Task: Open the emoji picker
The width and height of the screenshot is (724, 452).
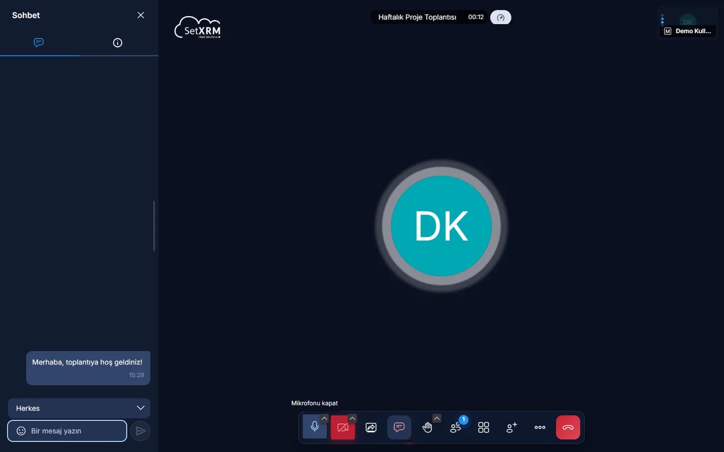Action: (x=21, y=431)
